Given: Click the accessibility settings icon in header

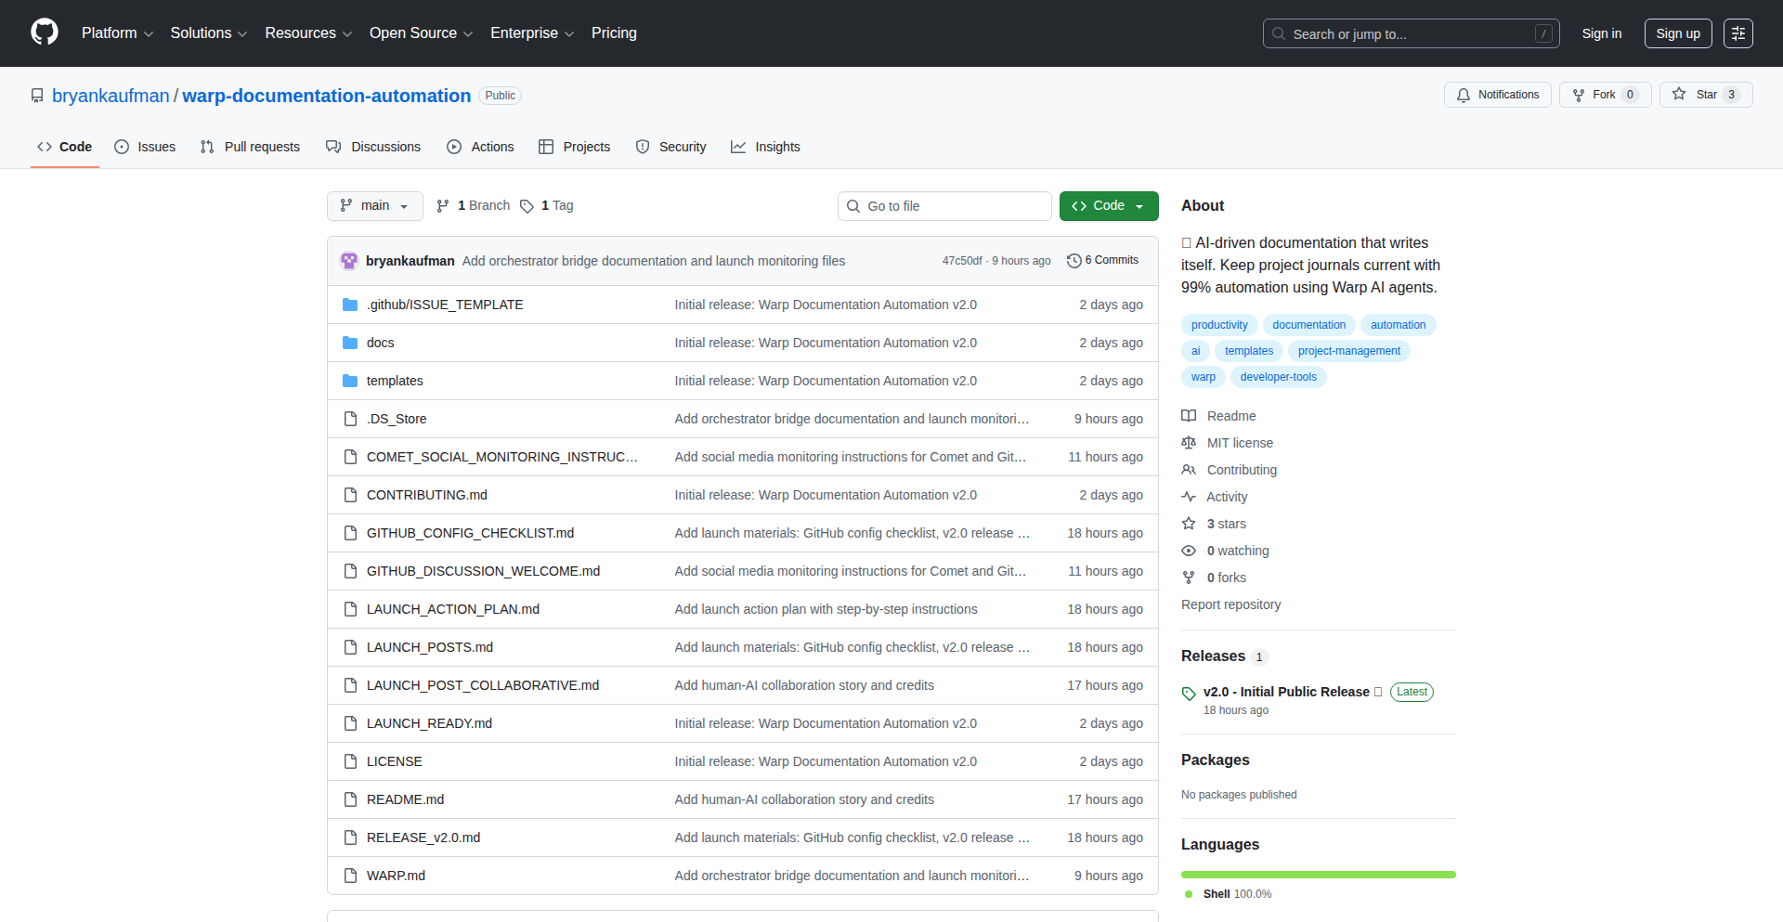Looking at the screenshot, I should (x=1737, y=33).
